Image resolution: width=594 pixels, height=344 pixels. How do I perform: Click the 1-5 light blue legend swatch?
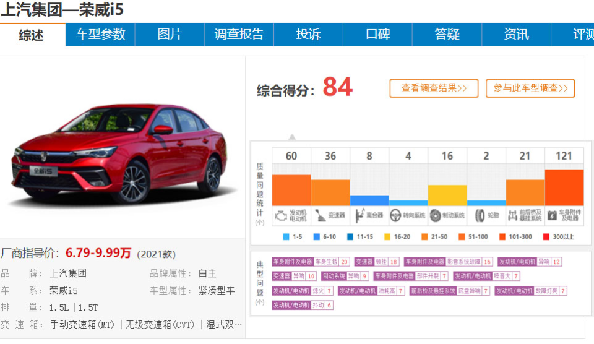(x=286, y=237)
